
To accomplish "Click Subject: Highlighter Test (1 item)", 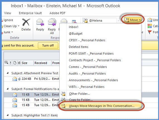I will (35, 115).
